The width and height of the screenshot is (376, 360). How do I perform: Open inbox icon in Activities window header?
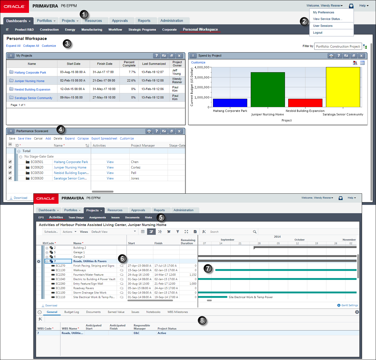340,198
